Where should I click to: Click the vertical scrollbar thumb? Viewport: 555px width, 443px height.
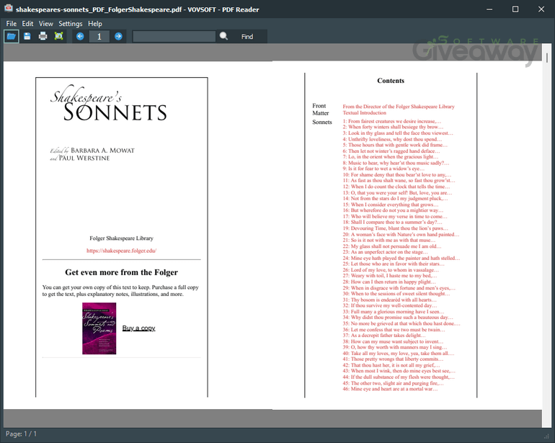pyautogui.click(x=547, y=58)
